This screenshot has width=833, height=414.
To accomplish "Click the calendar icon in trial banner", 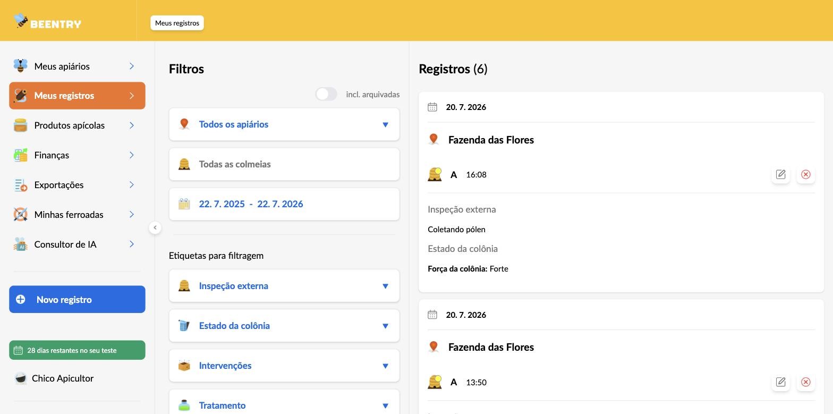I will coord(18,350).
